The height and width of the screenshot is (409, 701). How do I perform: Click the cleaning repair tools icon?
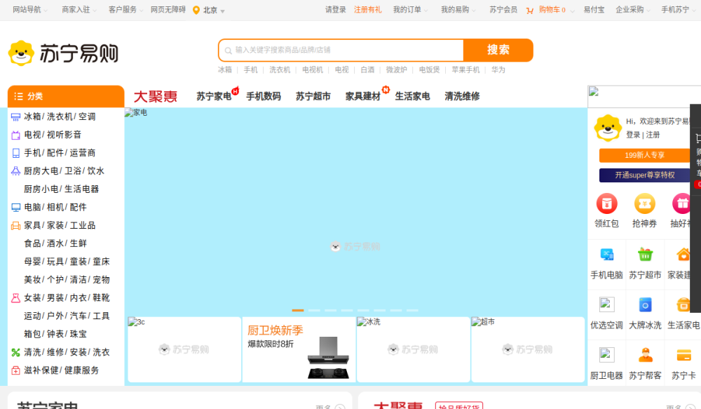(x=15, y=353)
